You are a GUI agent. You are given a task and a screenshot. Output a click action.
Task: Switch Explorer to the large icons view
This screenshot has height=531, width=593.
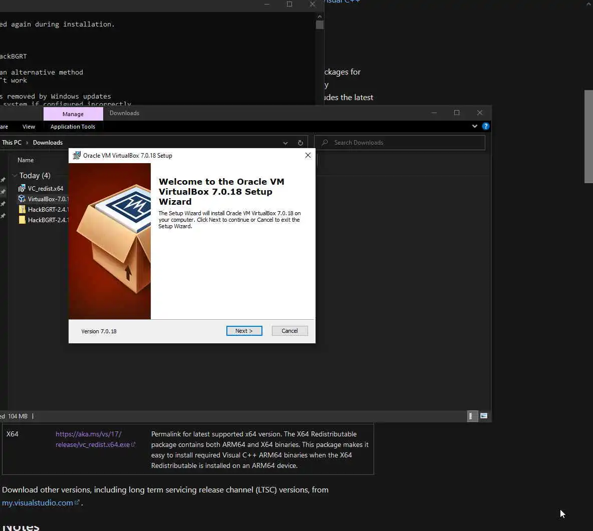484,416
